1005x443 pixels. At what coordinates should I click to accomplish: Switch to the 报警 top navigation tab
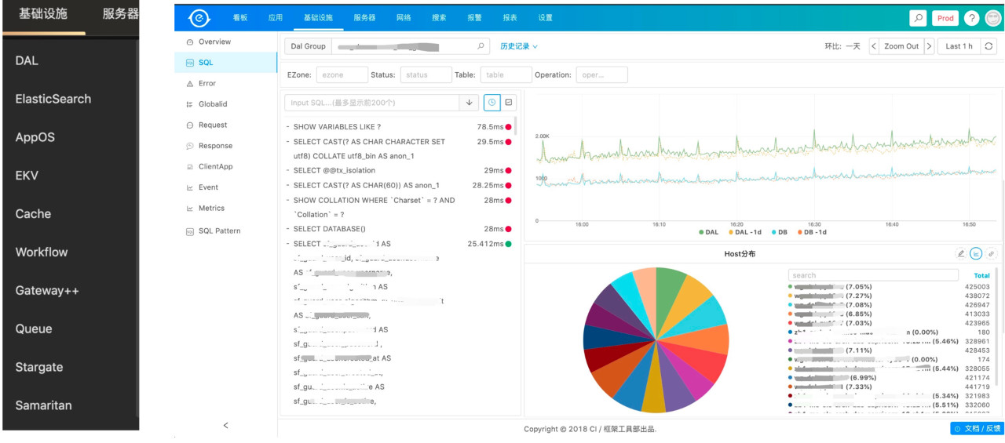pyautogui.click(x=474, y=17)
